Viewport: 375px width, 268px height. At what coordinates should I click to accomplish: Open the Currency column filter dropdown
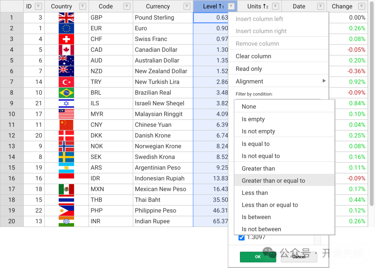click(x=187, y=6)
